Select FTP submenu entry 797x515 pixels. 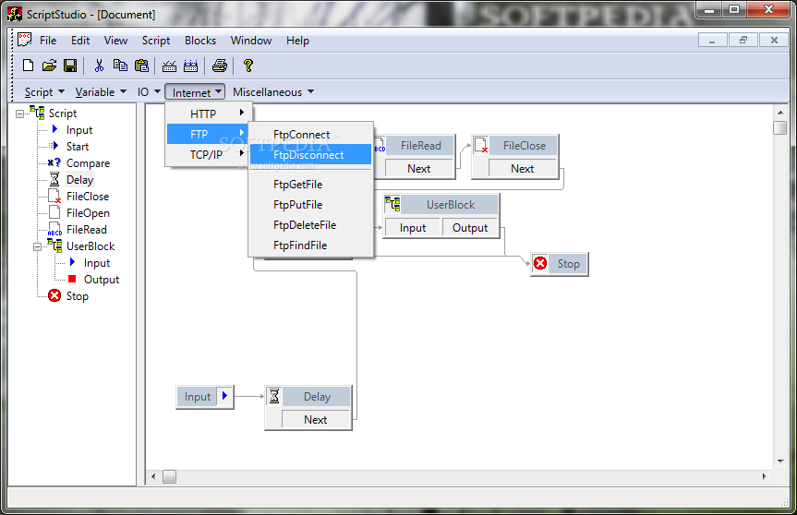pyautogui.click(x=208, y=134)
